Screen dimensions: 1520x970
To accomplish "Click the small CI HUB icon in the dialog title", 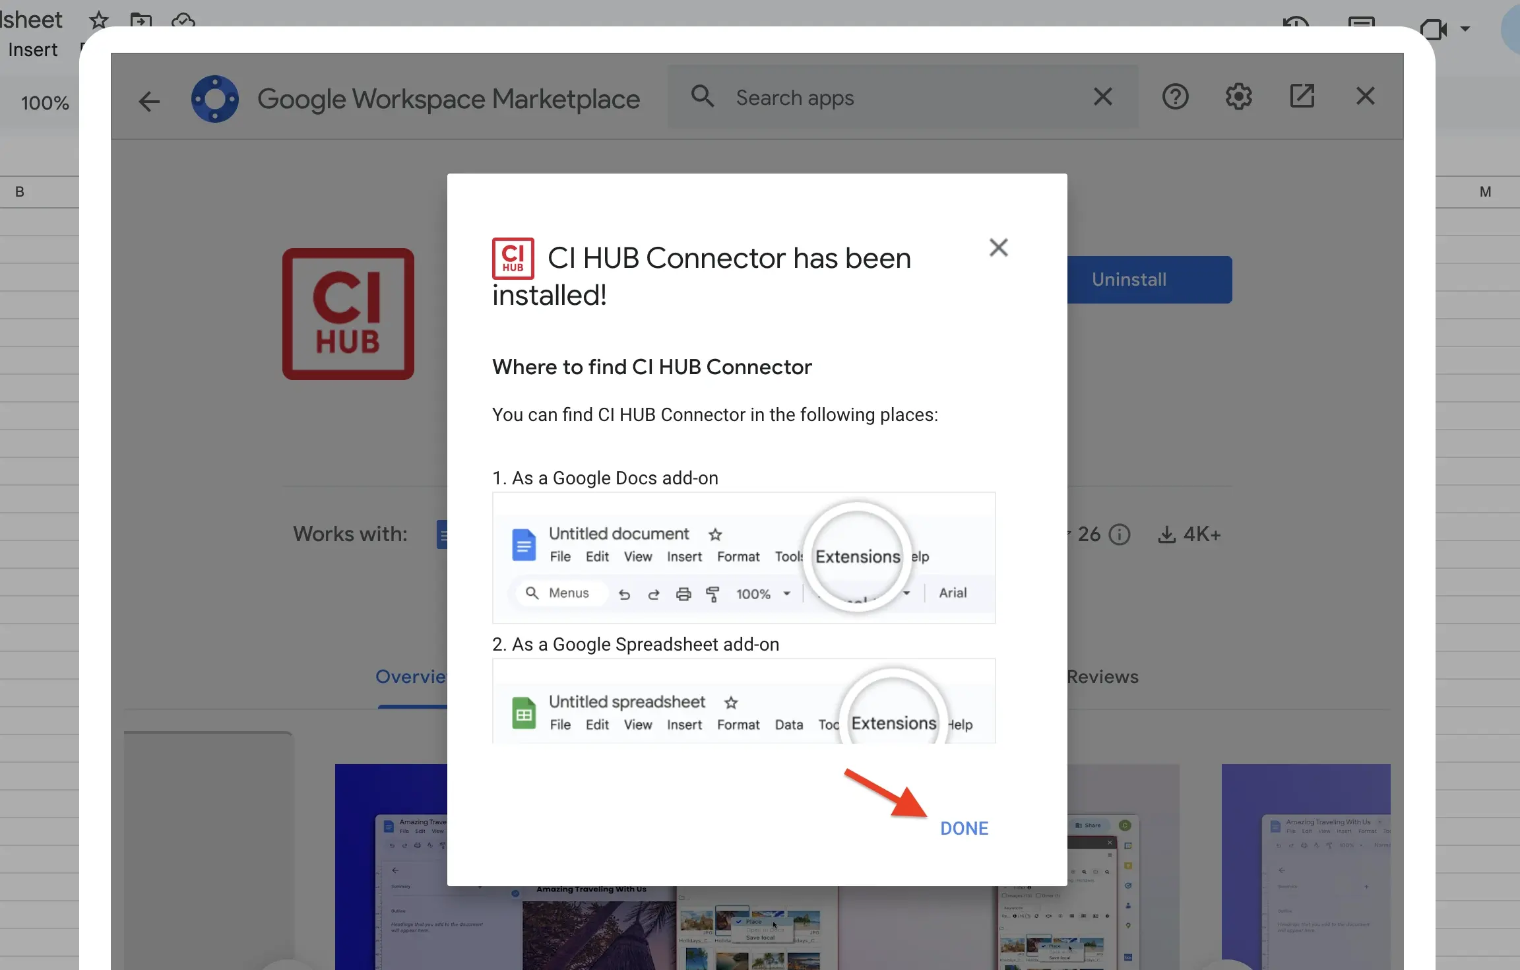I will (513, 258).
